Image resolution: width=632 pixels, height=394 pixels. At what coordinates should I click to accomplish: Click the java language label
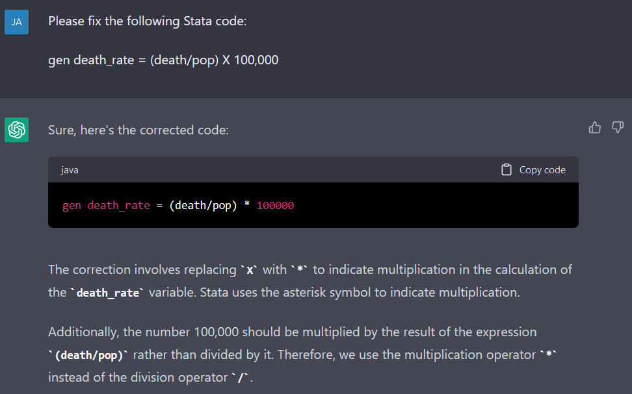tap(70, 170)
